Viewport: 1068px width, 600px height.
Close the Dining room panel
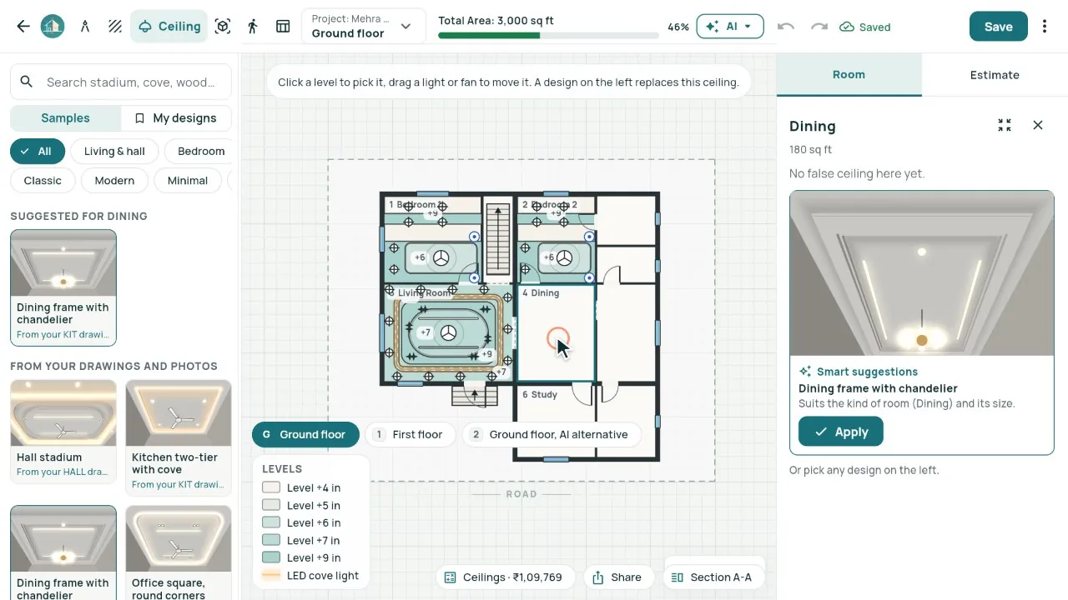[x=1038, y=125]
